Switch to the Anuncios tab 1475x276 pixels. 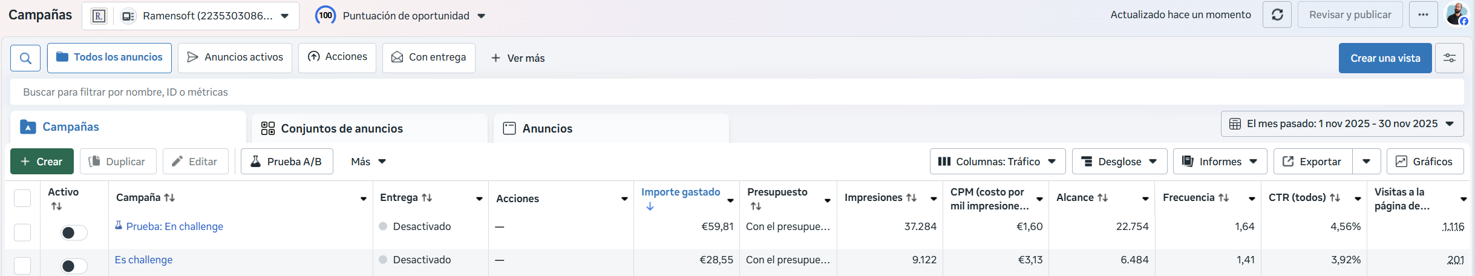tap(547, 128)
